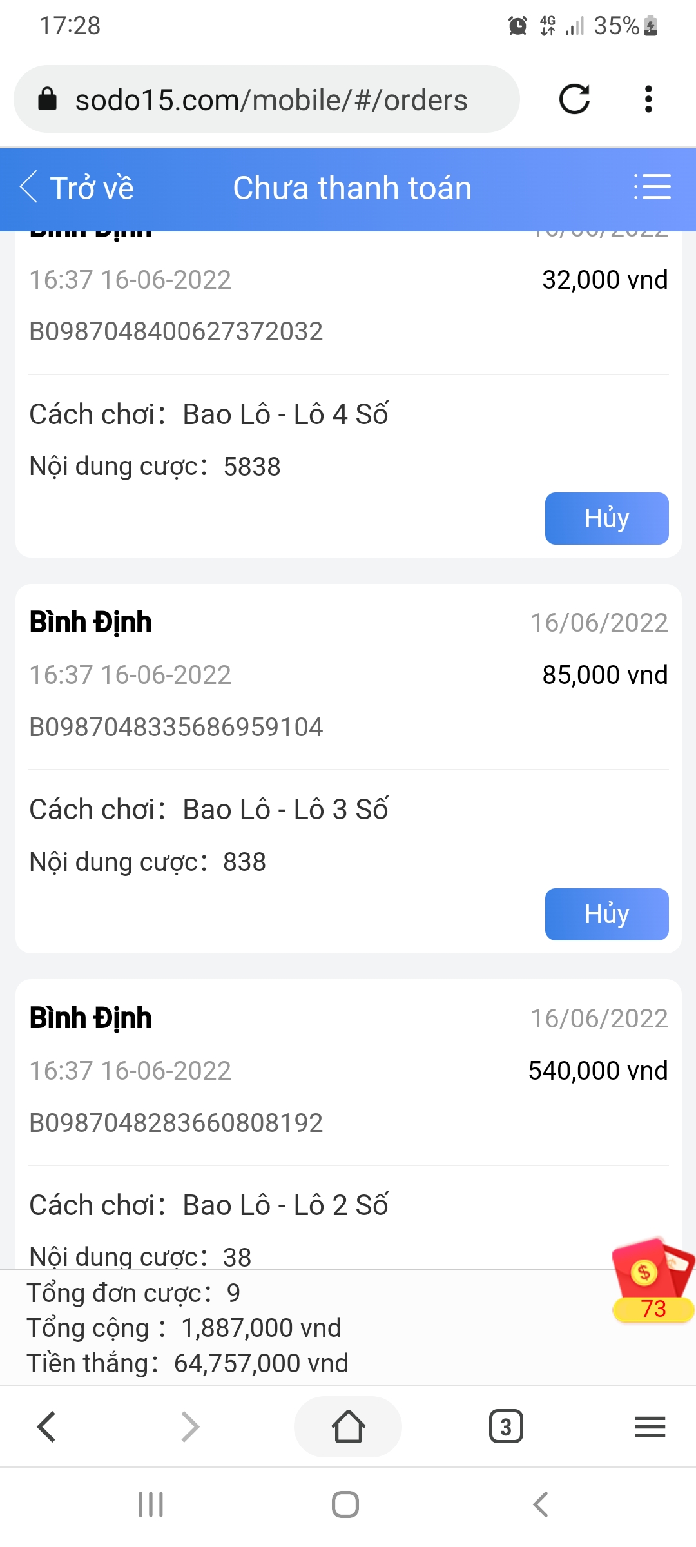
Task: Go to the browser home page
Action: pos(348,1426)
